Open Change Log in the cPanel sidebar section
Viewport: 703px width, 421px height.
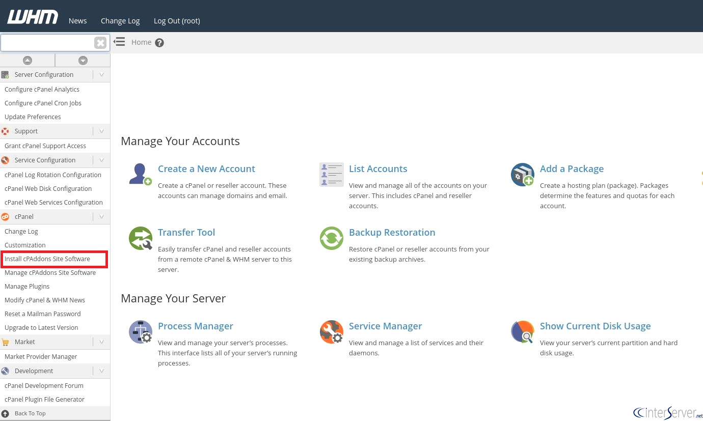click(21, 232)
